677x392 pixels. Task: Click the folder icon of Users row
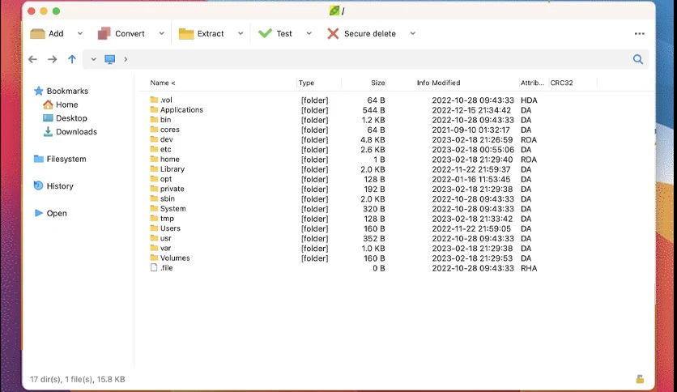tap(154, 228)
